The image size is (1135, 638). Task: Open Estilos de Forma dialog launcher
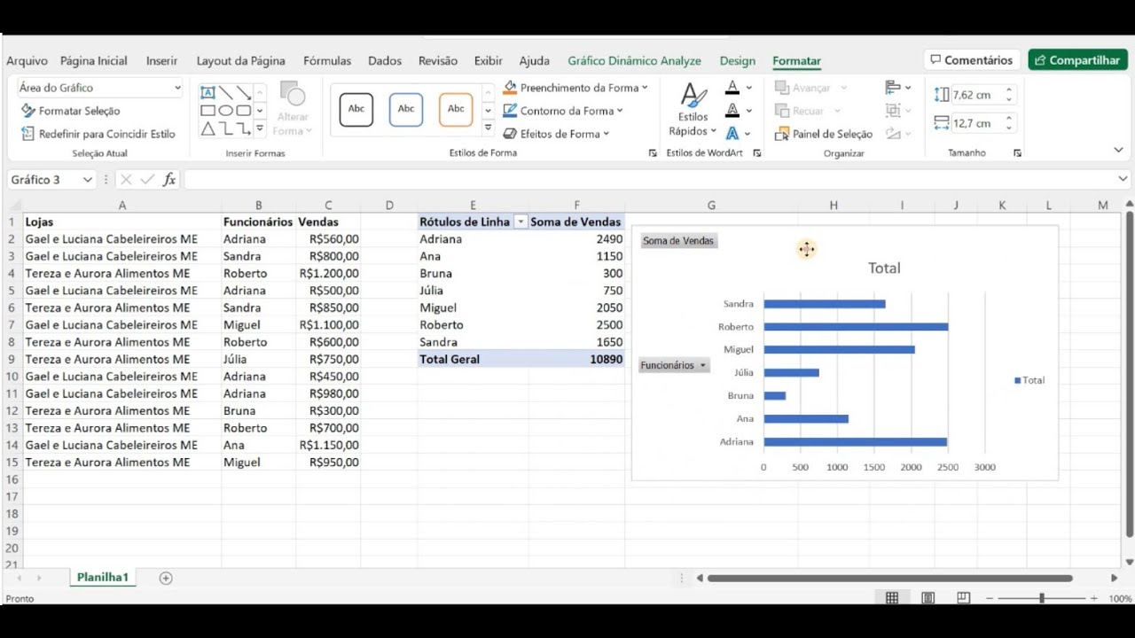pos(653,153)
